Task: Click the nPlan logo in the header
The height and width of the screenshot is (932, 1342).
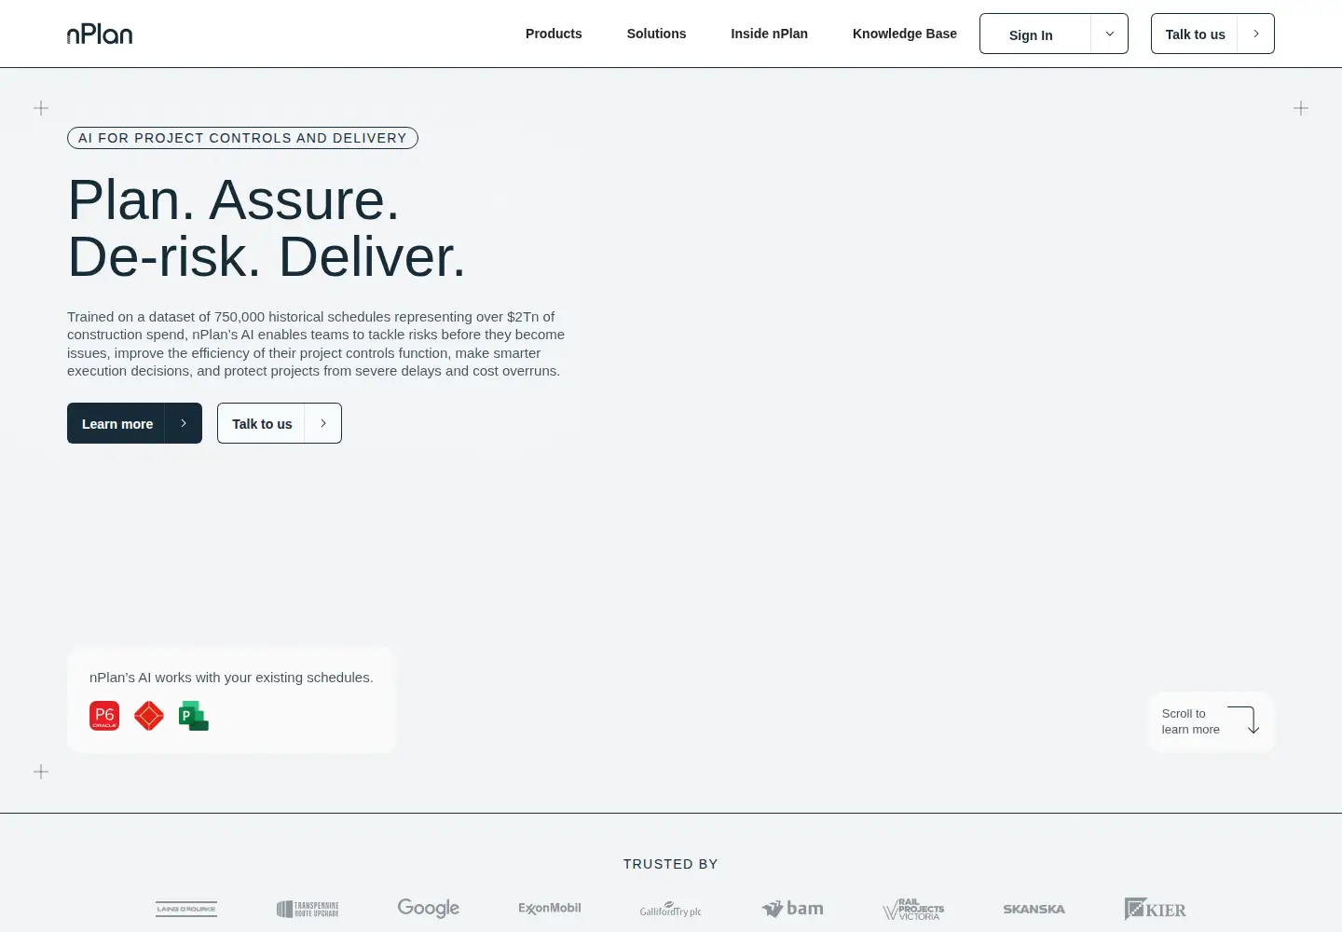Action: (x=100, y=34)
